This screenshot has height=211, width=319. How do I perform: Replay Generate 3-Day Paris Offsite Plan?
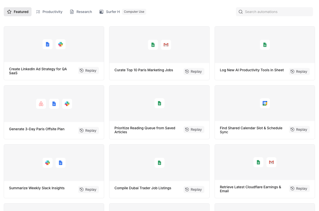[88, 130]
